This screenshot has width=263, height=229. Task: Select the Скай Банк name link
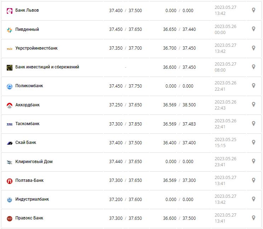tap(26, 143)
